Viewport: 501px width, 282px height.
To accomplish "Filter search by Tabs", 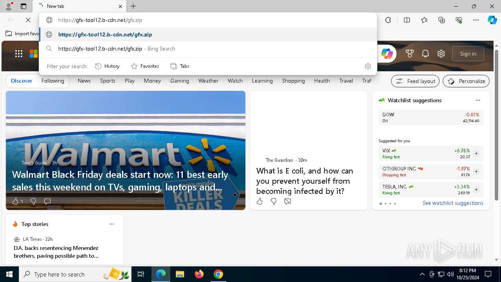I will pos(180,66).
